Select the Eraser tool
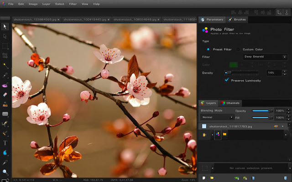The width and height of the screenshot is (292, 182). coord(5,95)
